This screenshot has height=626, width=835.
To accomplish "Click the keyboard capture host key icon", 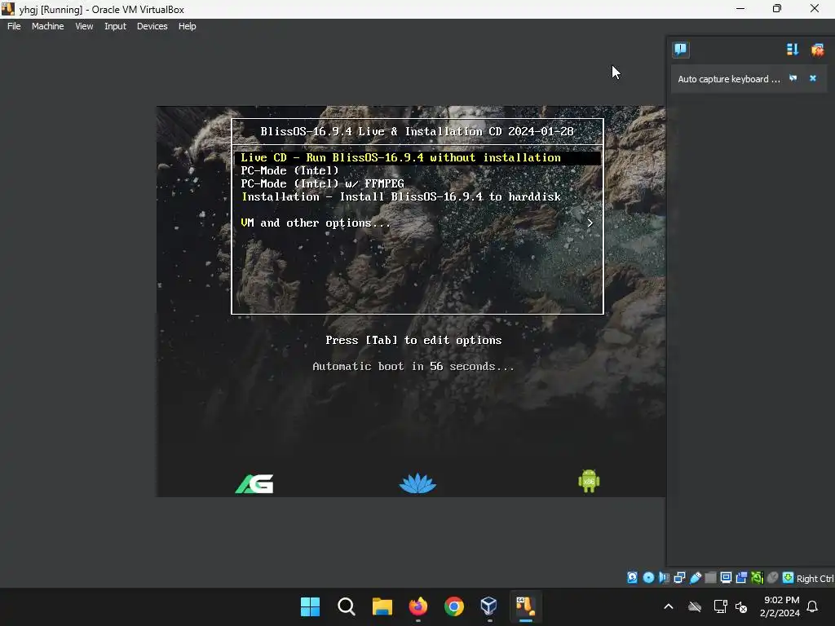I will (789, 578).
